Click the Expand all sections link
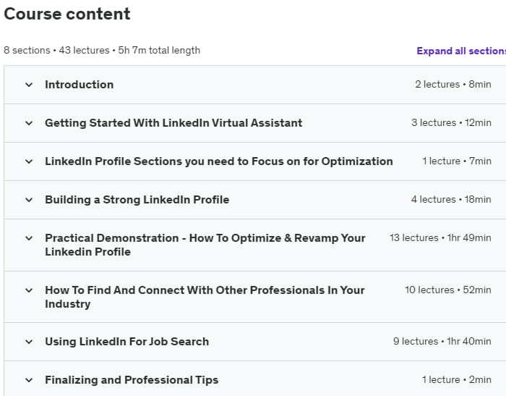The width and height of the screenshot is (506, 396). tap(461, 51)
